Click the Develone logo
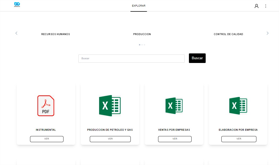279x165 pixels. point(17,5)
